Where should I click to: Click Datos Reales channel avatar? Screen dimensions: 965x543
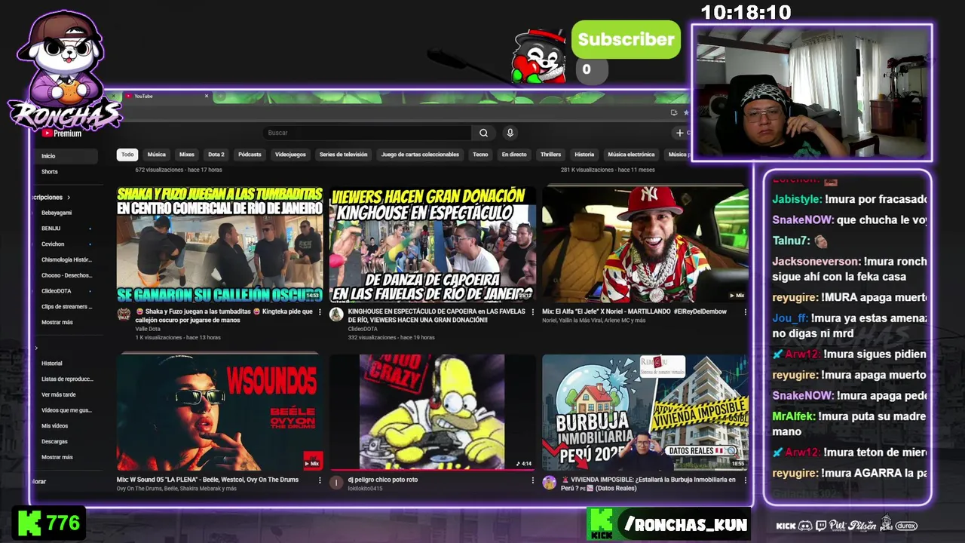pos(549,483)
